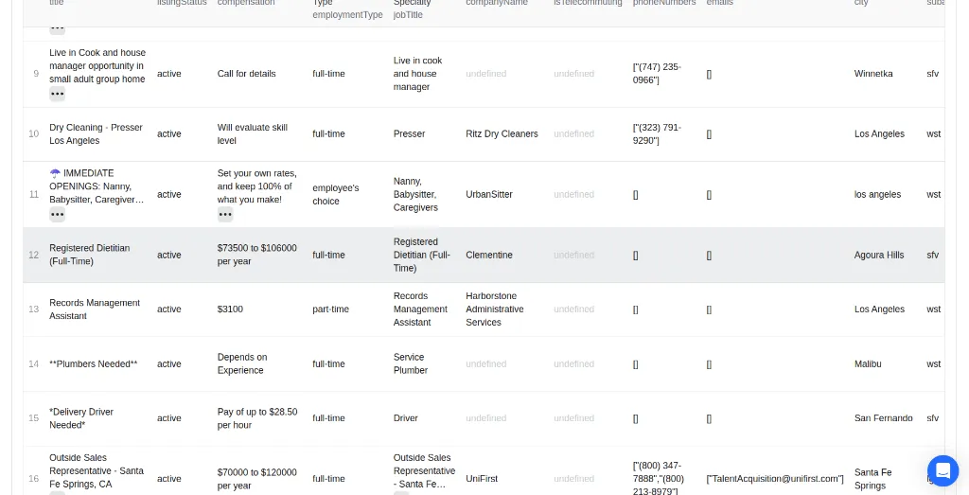Click 'Nanny, Babysitter, Caregivers' job title cell
The image size is (969, 495).
point(415,195)
